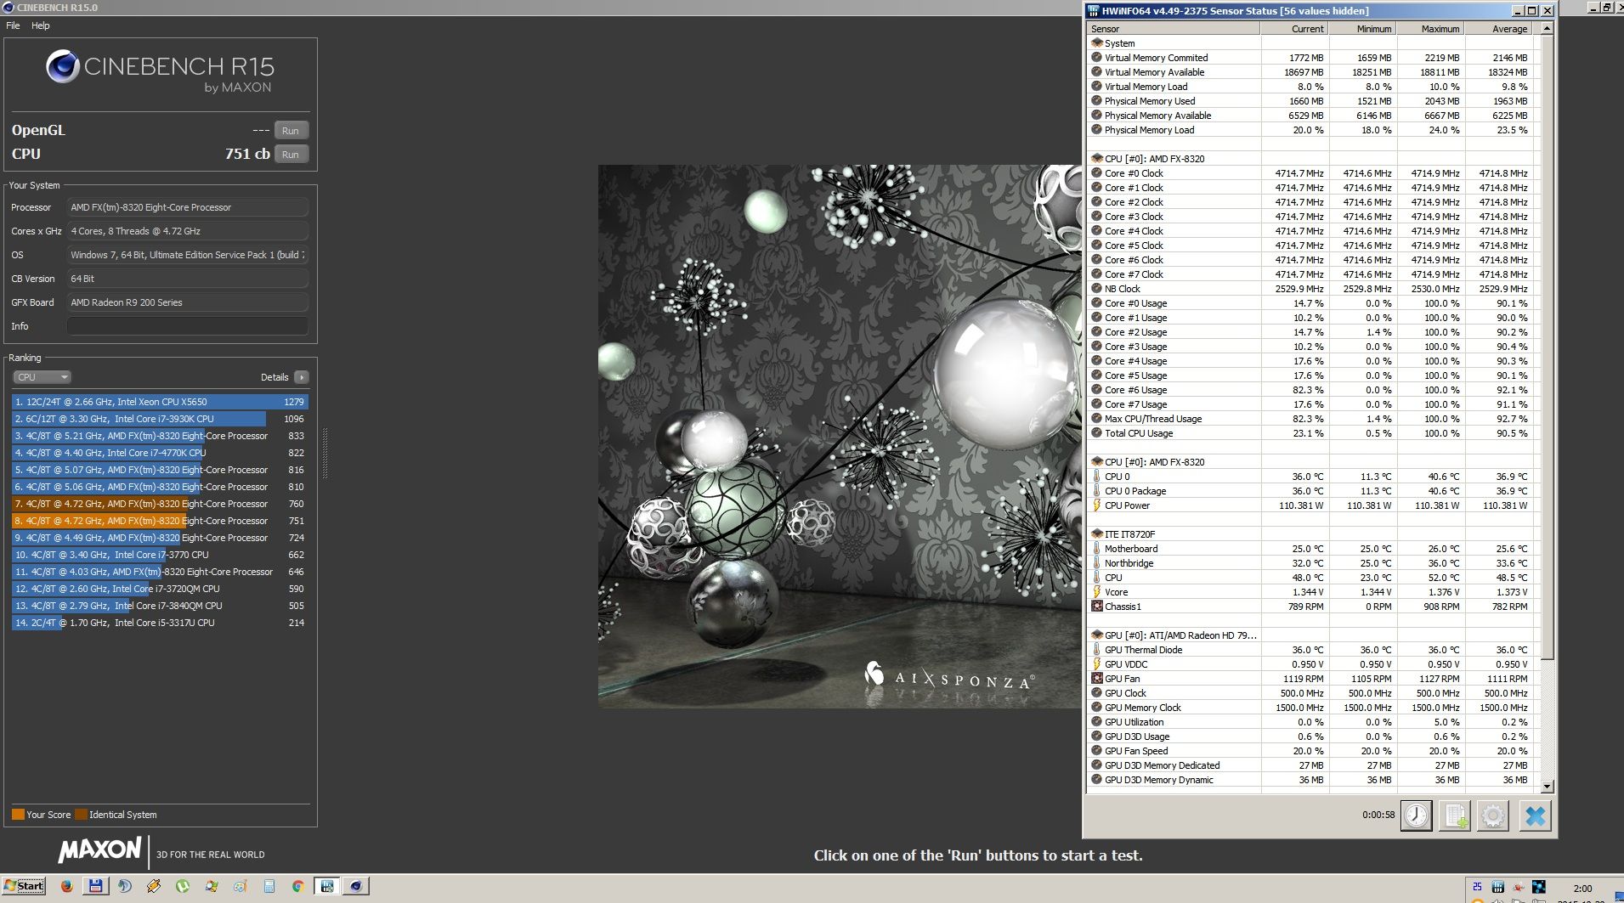
Task: Launch uTorrent from the taskbar
Action: (182, 886)
